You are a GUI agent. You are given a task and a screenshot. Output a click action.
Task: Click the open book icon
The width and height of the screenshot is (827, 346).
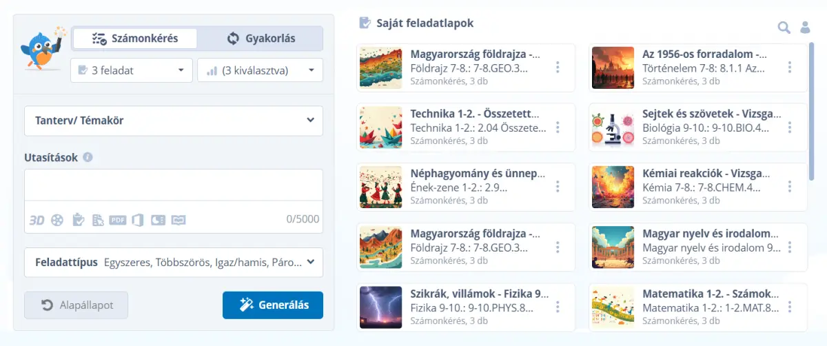coord(179,220)
